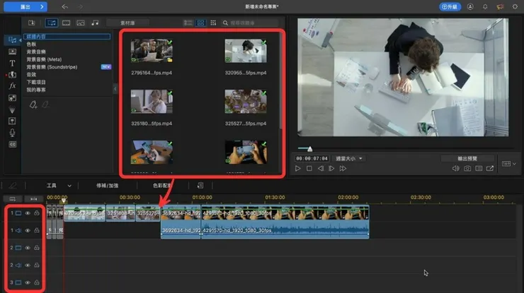Image resolution: width=524 pixels, height=293 pixels.
Task: Click the 升級 upgrade button
Action: 450,6
